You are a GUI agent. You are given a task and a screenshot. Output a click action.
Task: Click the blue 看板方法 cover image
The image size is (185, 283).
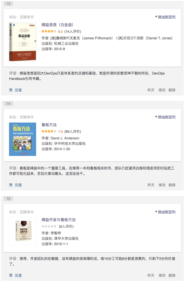[23, 139]
